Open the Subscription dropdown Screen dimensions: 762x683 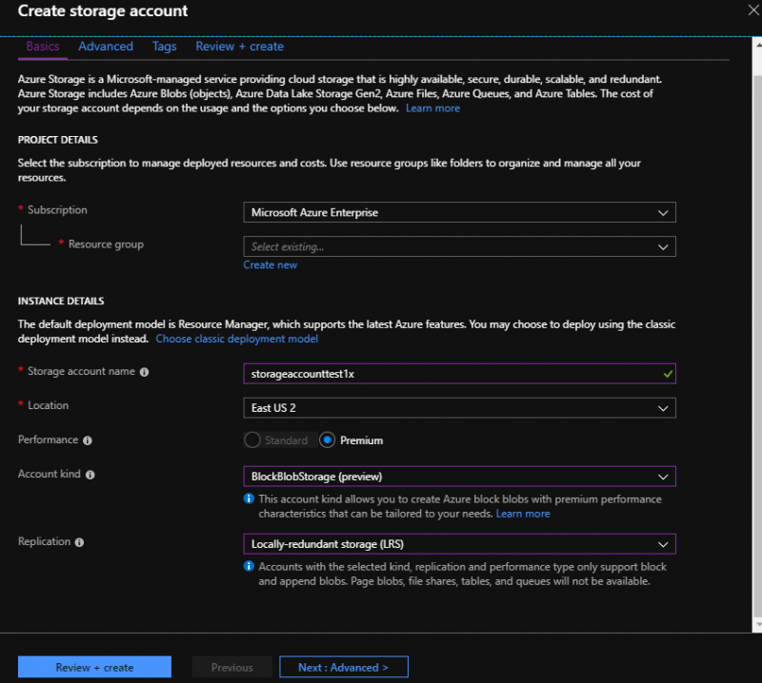(459, 212)
